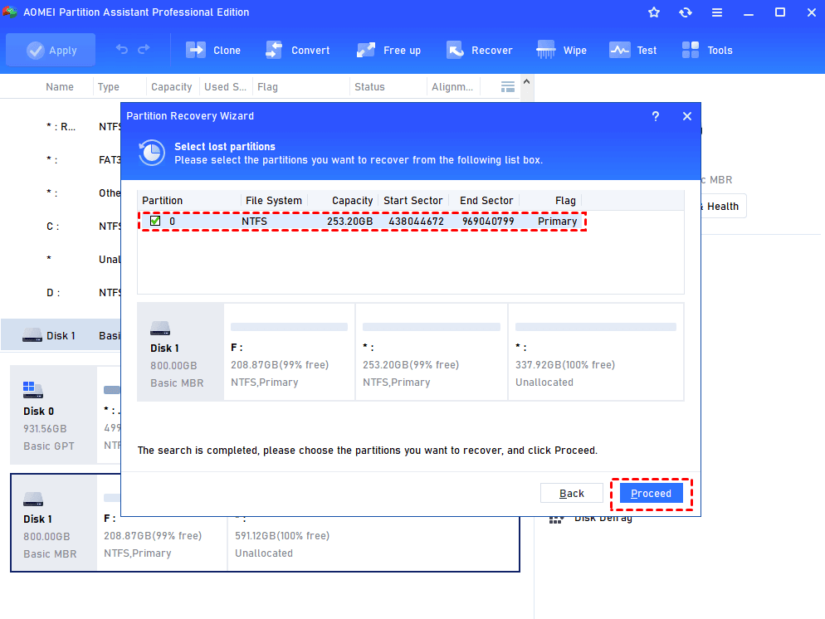
Task: Click the 253.20GB capacity cell
Action: pos(350,222)
